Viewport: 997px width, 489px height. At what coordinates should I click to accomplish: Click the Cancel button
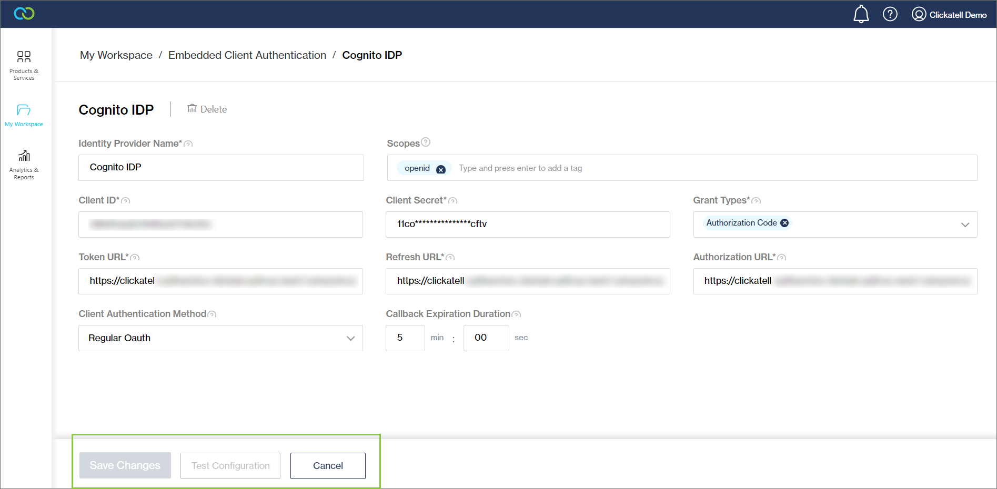point(328,465)
